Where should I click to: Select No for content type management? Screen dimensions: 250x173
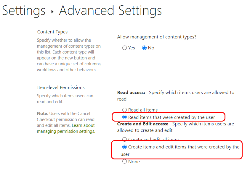click(145, 48)
